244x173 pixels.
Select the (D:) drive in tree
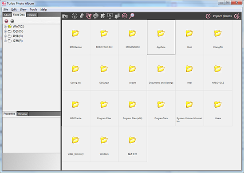click(18, 31)
